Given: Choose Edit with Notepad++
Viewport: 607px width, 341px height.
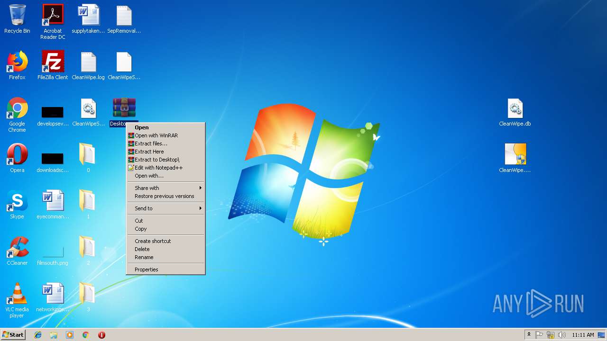Looking at the screenshot, I should [x=166, y=168].
